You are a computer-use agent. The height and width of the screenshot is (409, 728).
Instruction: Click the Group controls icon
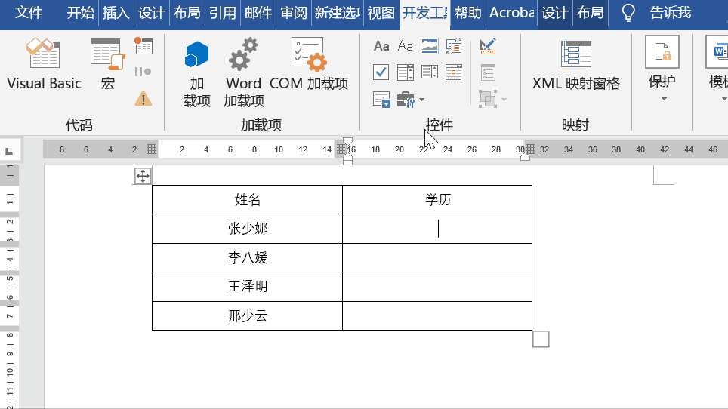(x=488, y=99)
